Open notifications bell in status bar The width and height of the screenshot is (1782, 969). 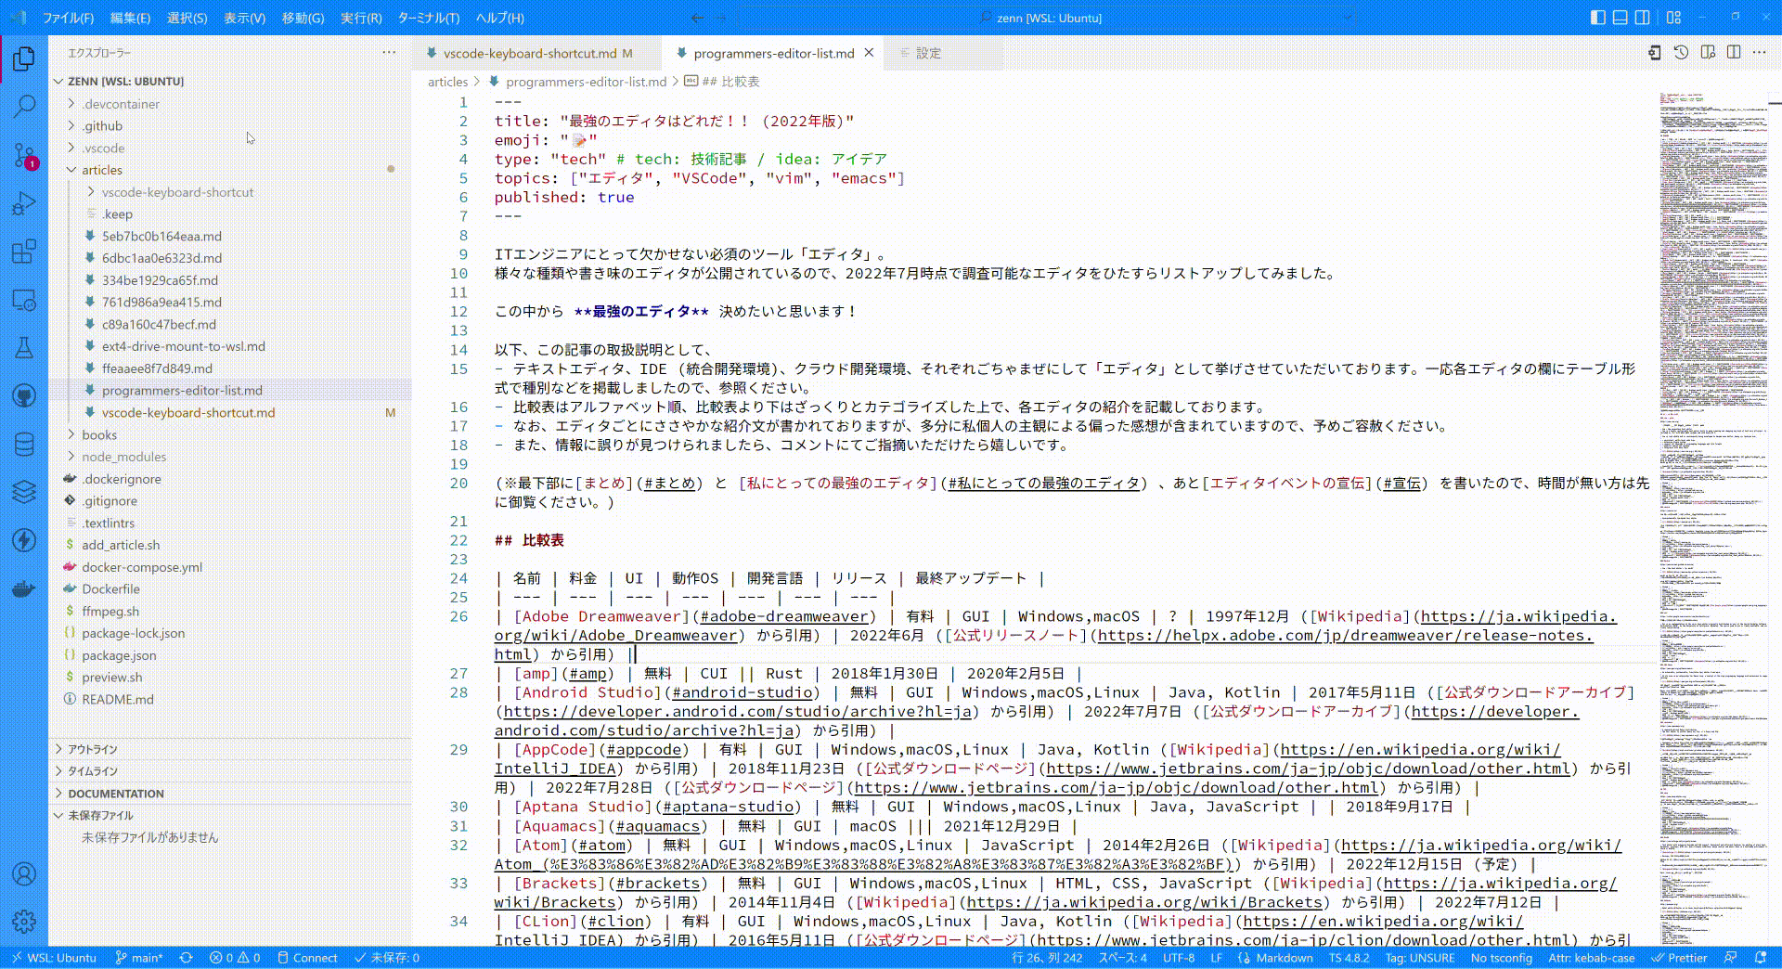click(1761, 958)
